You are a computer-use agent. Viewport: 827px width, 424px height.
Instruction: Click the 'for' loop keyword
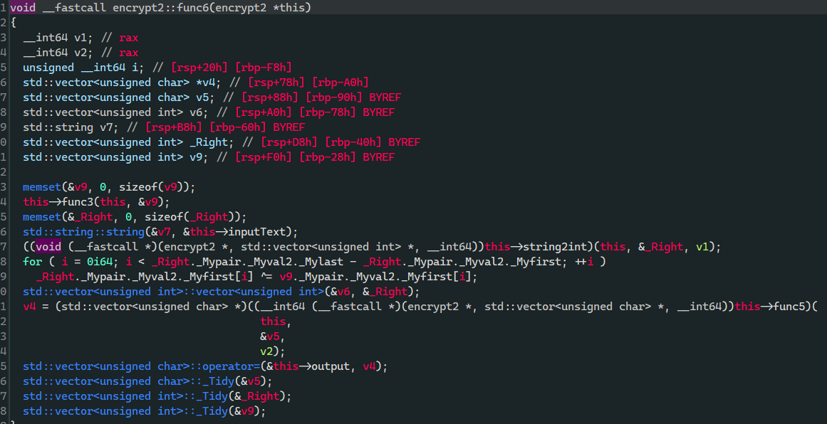[x=31, y=262]
